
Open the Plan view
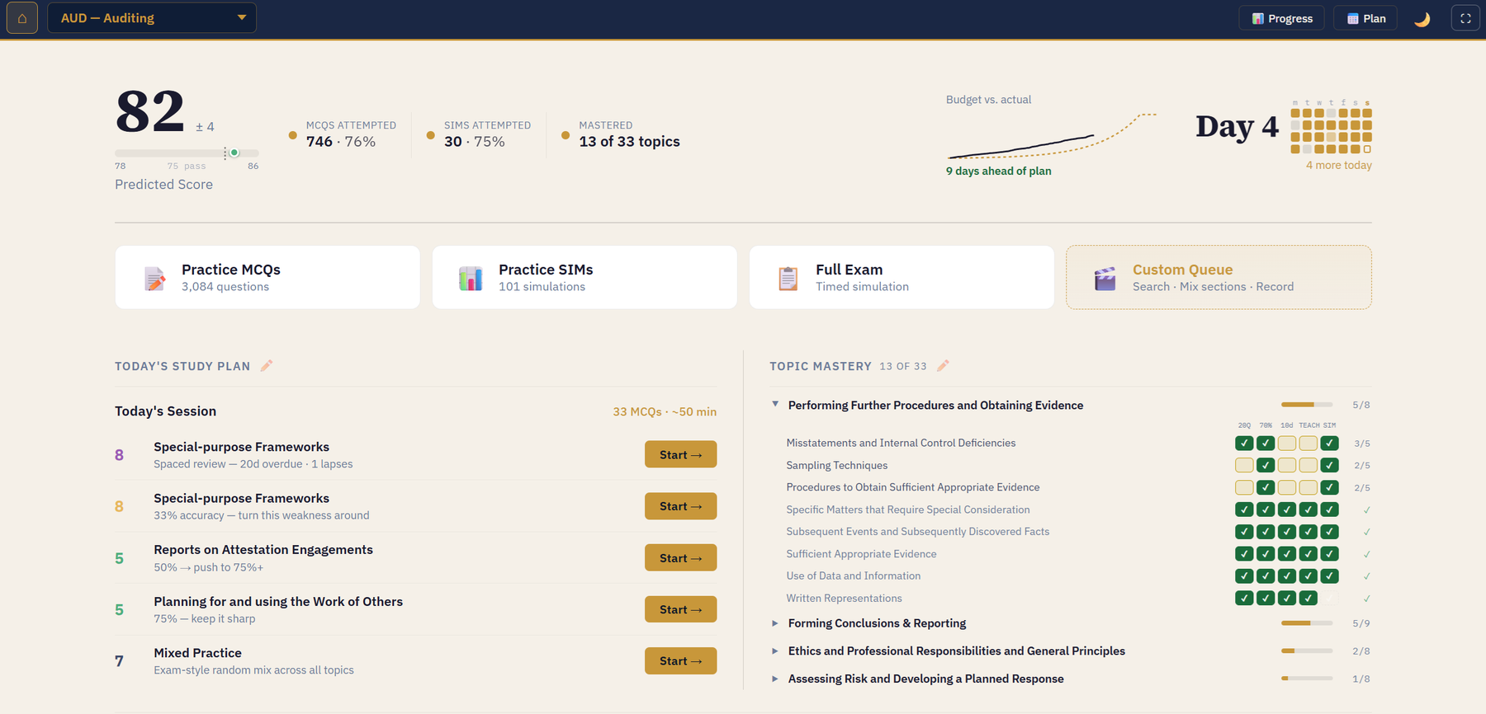click(x=1365, y=18)
